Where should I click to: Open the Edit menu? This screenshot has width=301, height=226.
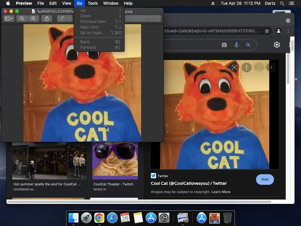tap(53, 3)
